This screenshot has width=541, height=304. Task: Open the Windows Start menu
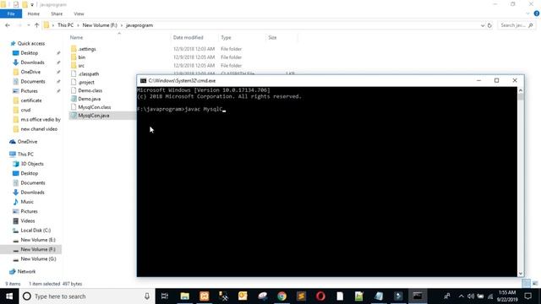(9, 296)
